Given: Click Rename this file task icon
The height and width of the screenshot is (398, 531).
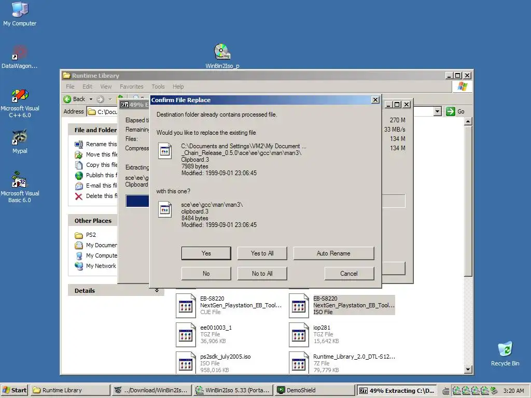Looking at the screenshot, I should (x=79, y=145).
